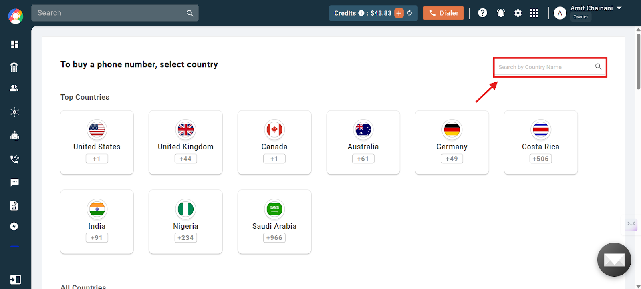Click the scrollbar down arrow
641x289 pixels.
(638, 287)
